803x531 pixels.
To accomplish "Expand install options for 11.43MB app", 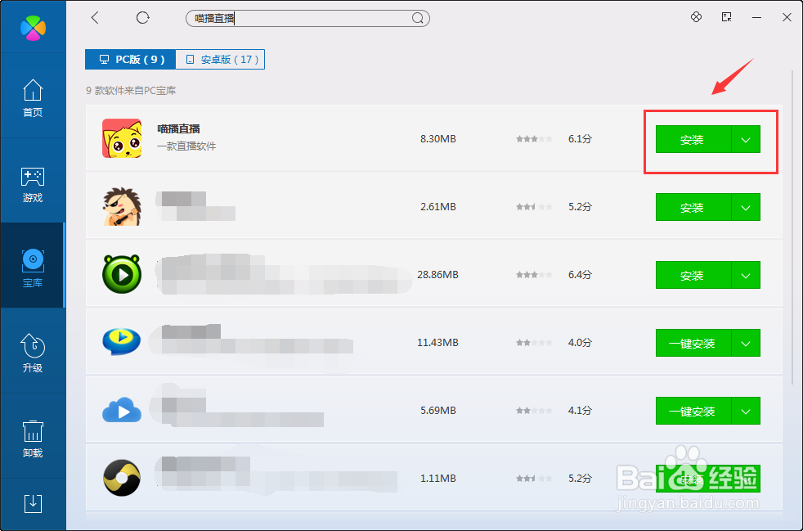I will (x=746, y=343).
